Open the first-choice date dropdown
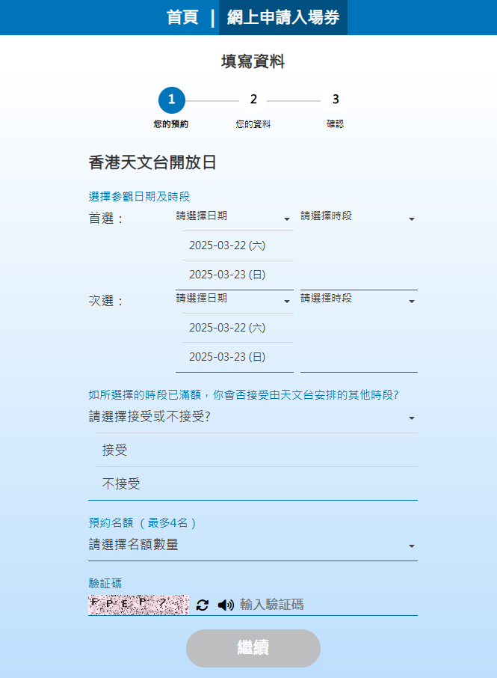Viewport: 497px width, 678px height. [x=233, y=216]
